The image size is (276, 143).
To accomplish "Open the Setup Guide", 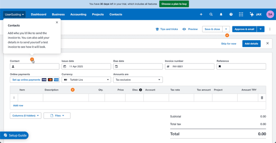I will [x=14, y=135].
